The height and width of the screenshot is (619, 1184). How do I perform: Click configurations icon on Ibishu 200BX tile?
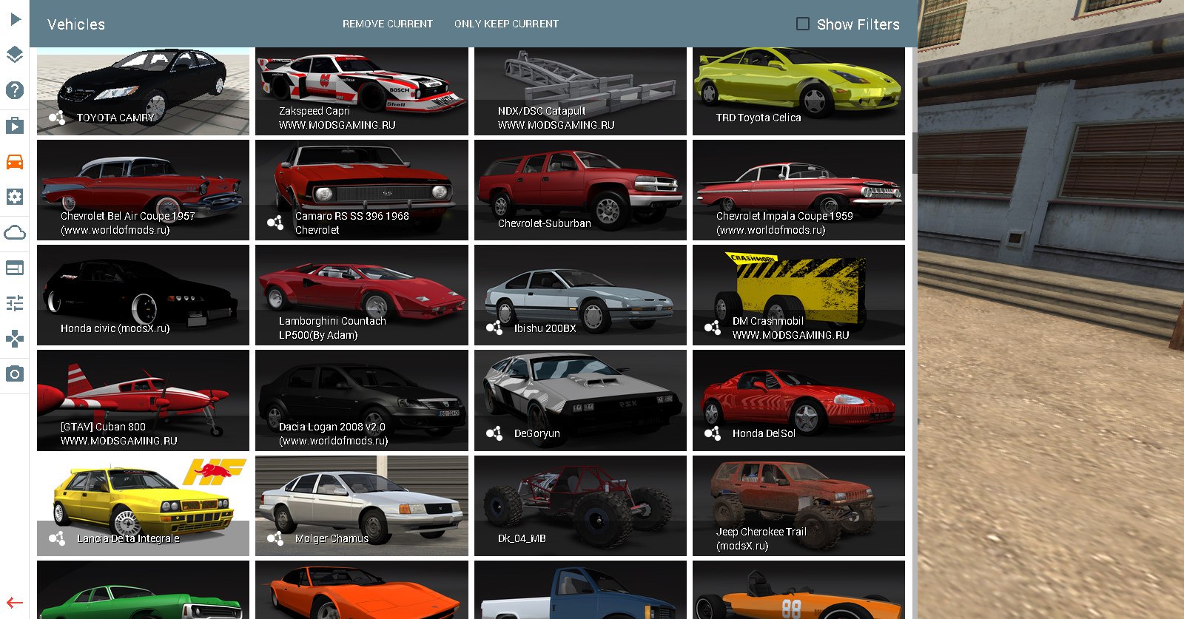[494, 328]
